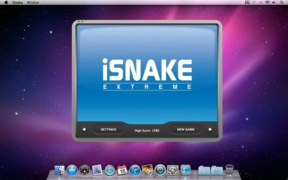Click the right arrow button in iSnake

click(x=210, y=129)
